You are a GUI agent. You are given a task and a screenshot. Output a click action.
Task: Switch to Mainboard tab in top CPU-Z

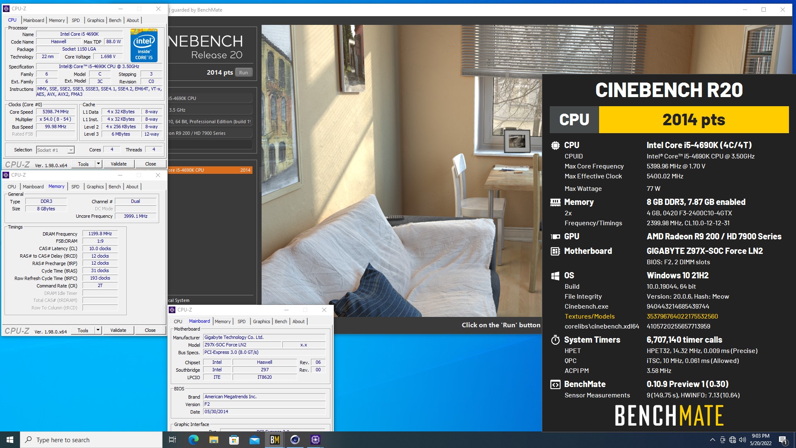coord(34,20)
